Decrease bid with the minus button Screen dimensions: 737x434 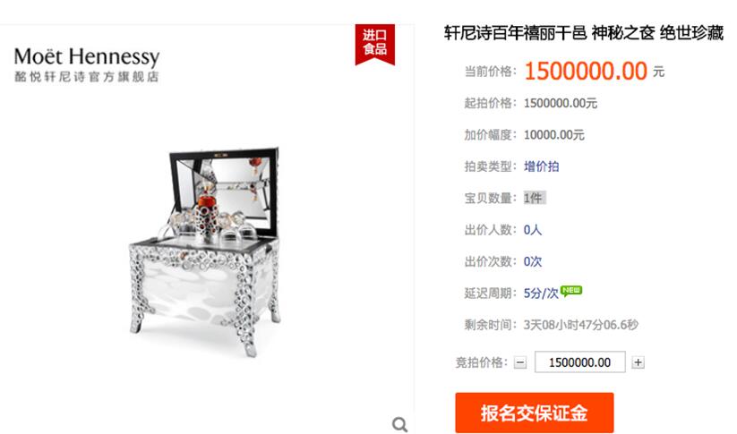tap(520, 362)
